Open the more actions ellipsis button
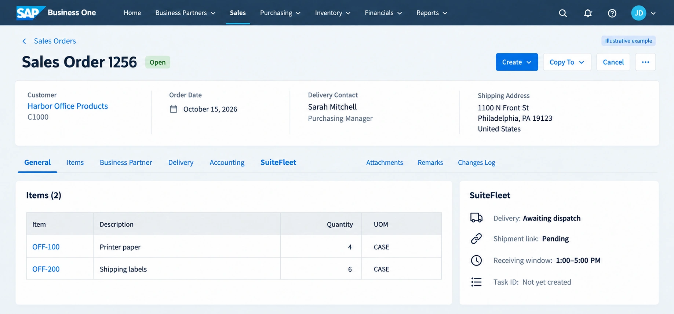This screenshot has height=314, width=674. click(x=645, y=62)
